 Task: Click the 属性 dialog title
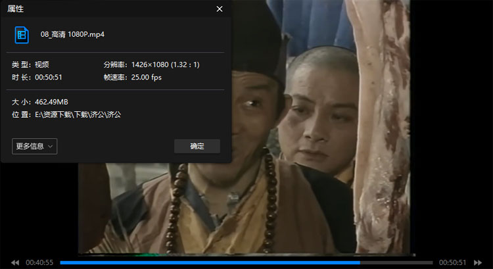16,9
